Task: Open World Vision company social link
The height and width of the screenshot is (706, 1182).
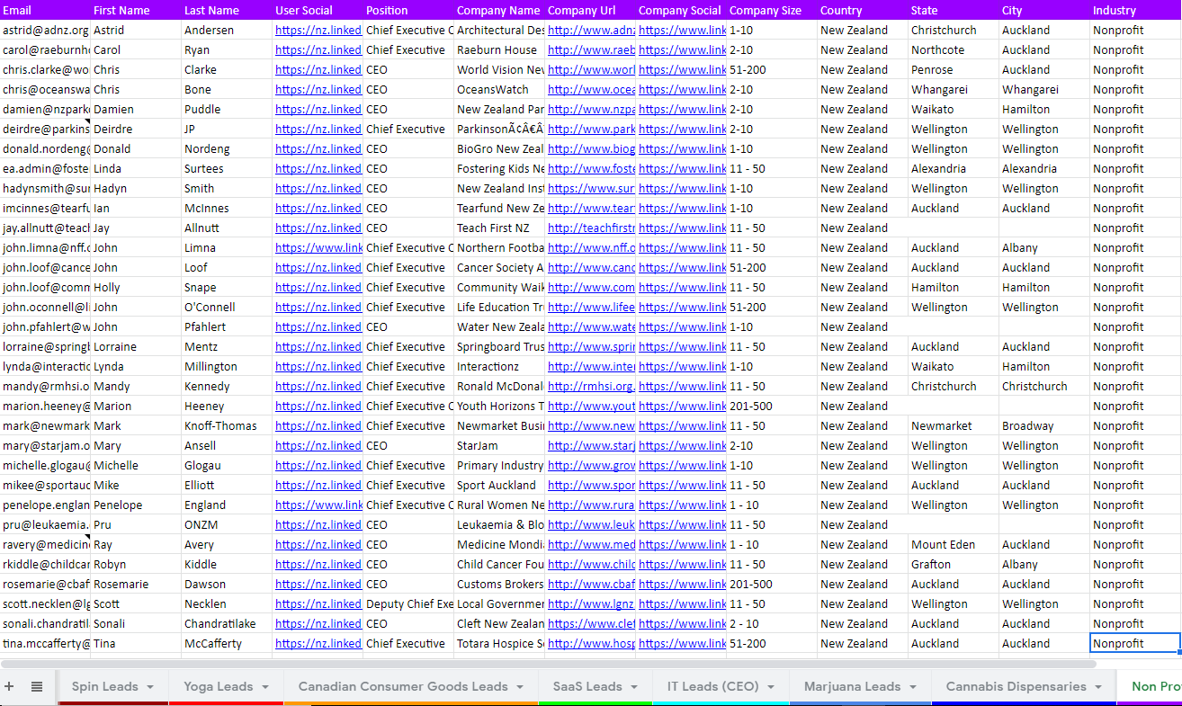Action: click(682, 69)
